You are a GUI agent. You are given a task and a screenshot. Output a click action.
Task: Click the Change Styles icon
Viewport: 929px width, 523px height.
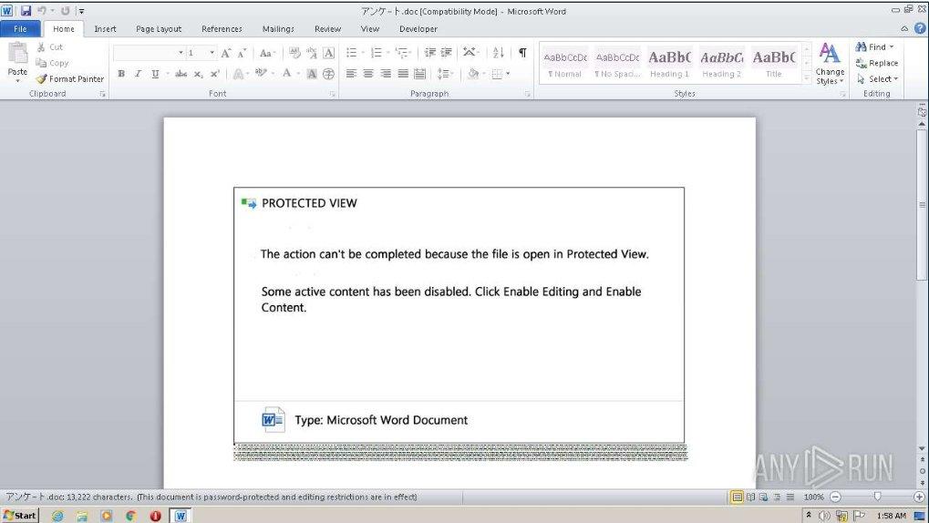830,62
